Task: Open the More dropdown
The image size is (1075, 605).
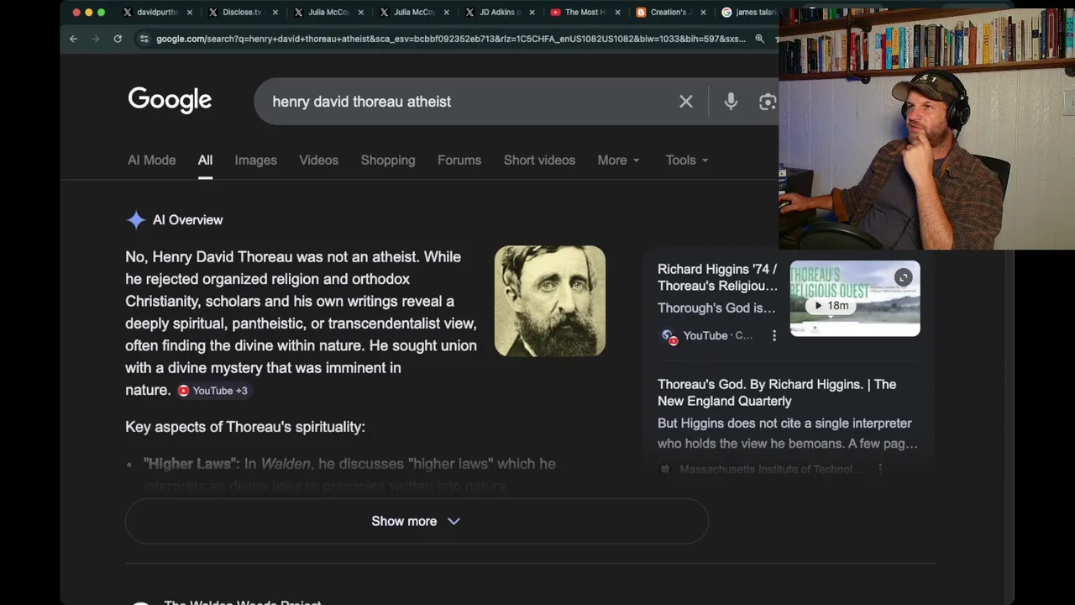Action: (x=619, y=160)
